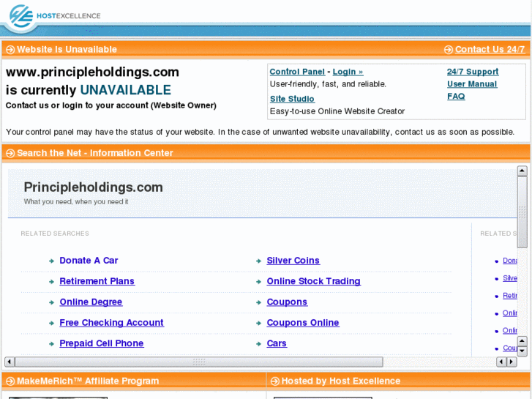This screenshot has height=399, width=532.
Task: Click arrow icon beside Website Is Unavailable
Action: pos(10,50)
